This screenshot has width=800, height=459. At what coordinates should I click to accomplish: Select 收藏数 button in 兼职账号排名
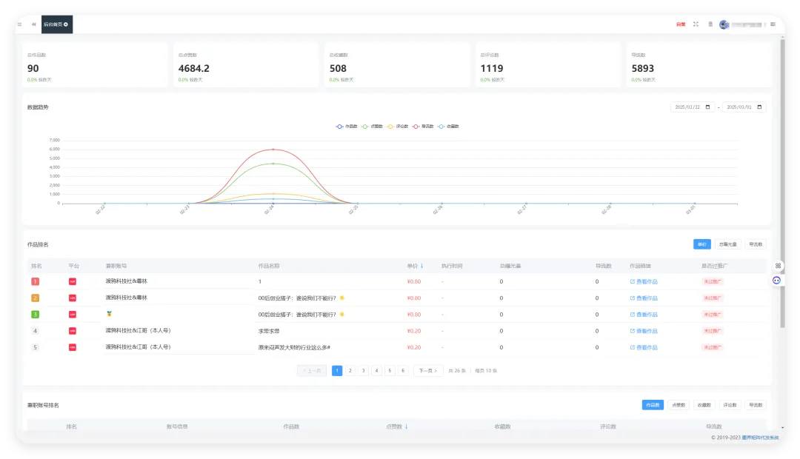704,405
